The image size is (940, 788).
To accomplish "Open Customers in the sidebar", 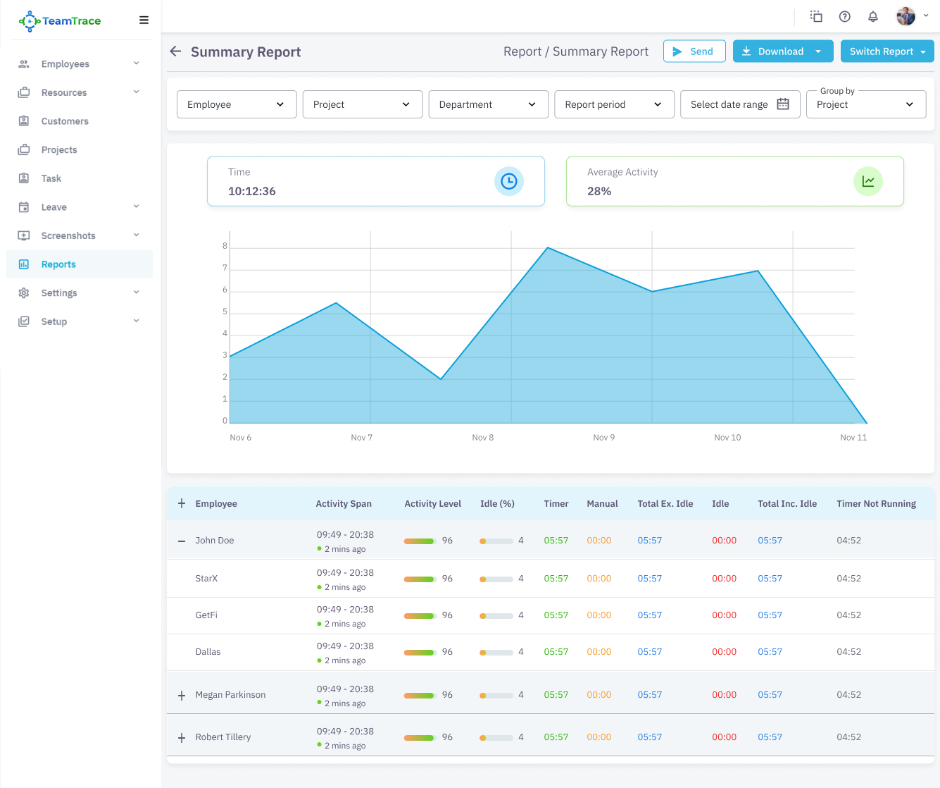I will click(65, 121).
